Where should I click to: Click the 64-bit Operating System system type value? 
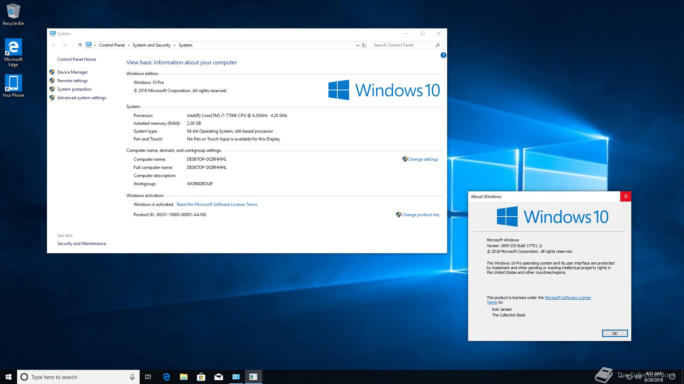pyautogui.click(x=230, y=131)
